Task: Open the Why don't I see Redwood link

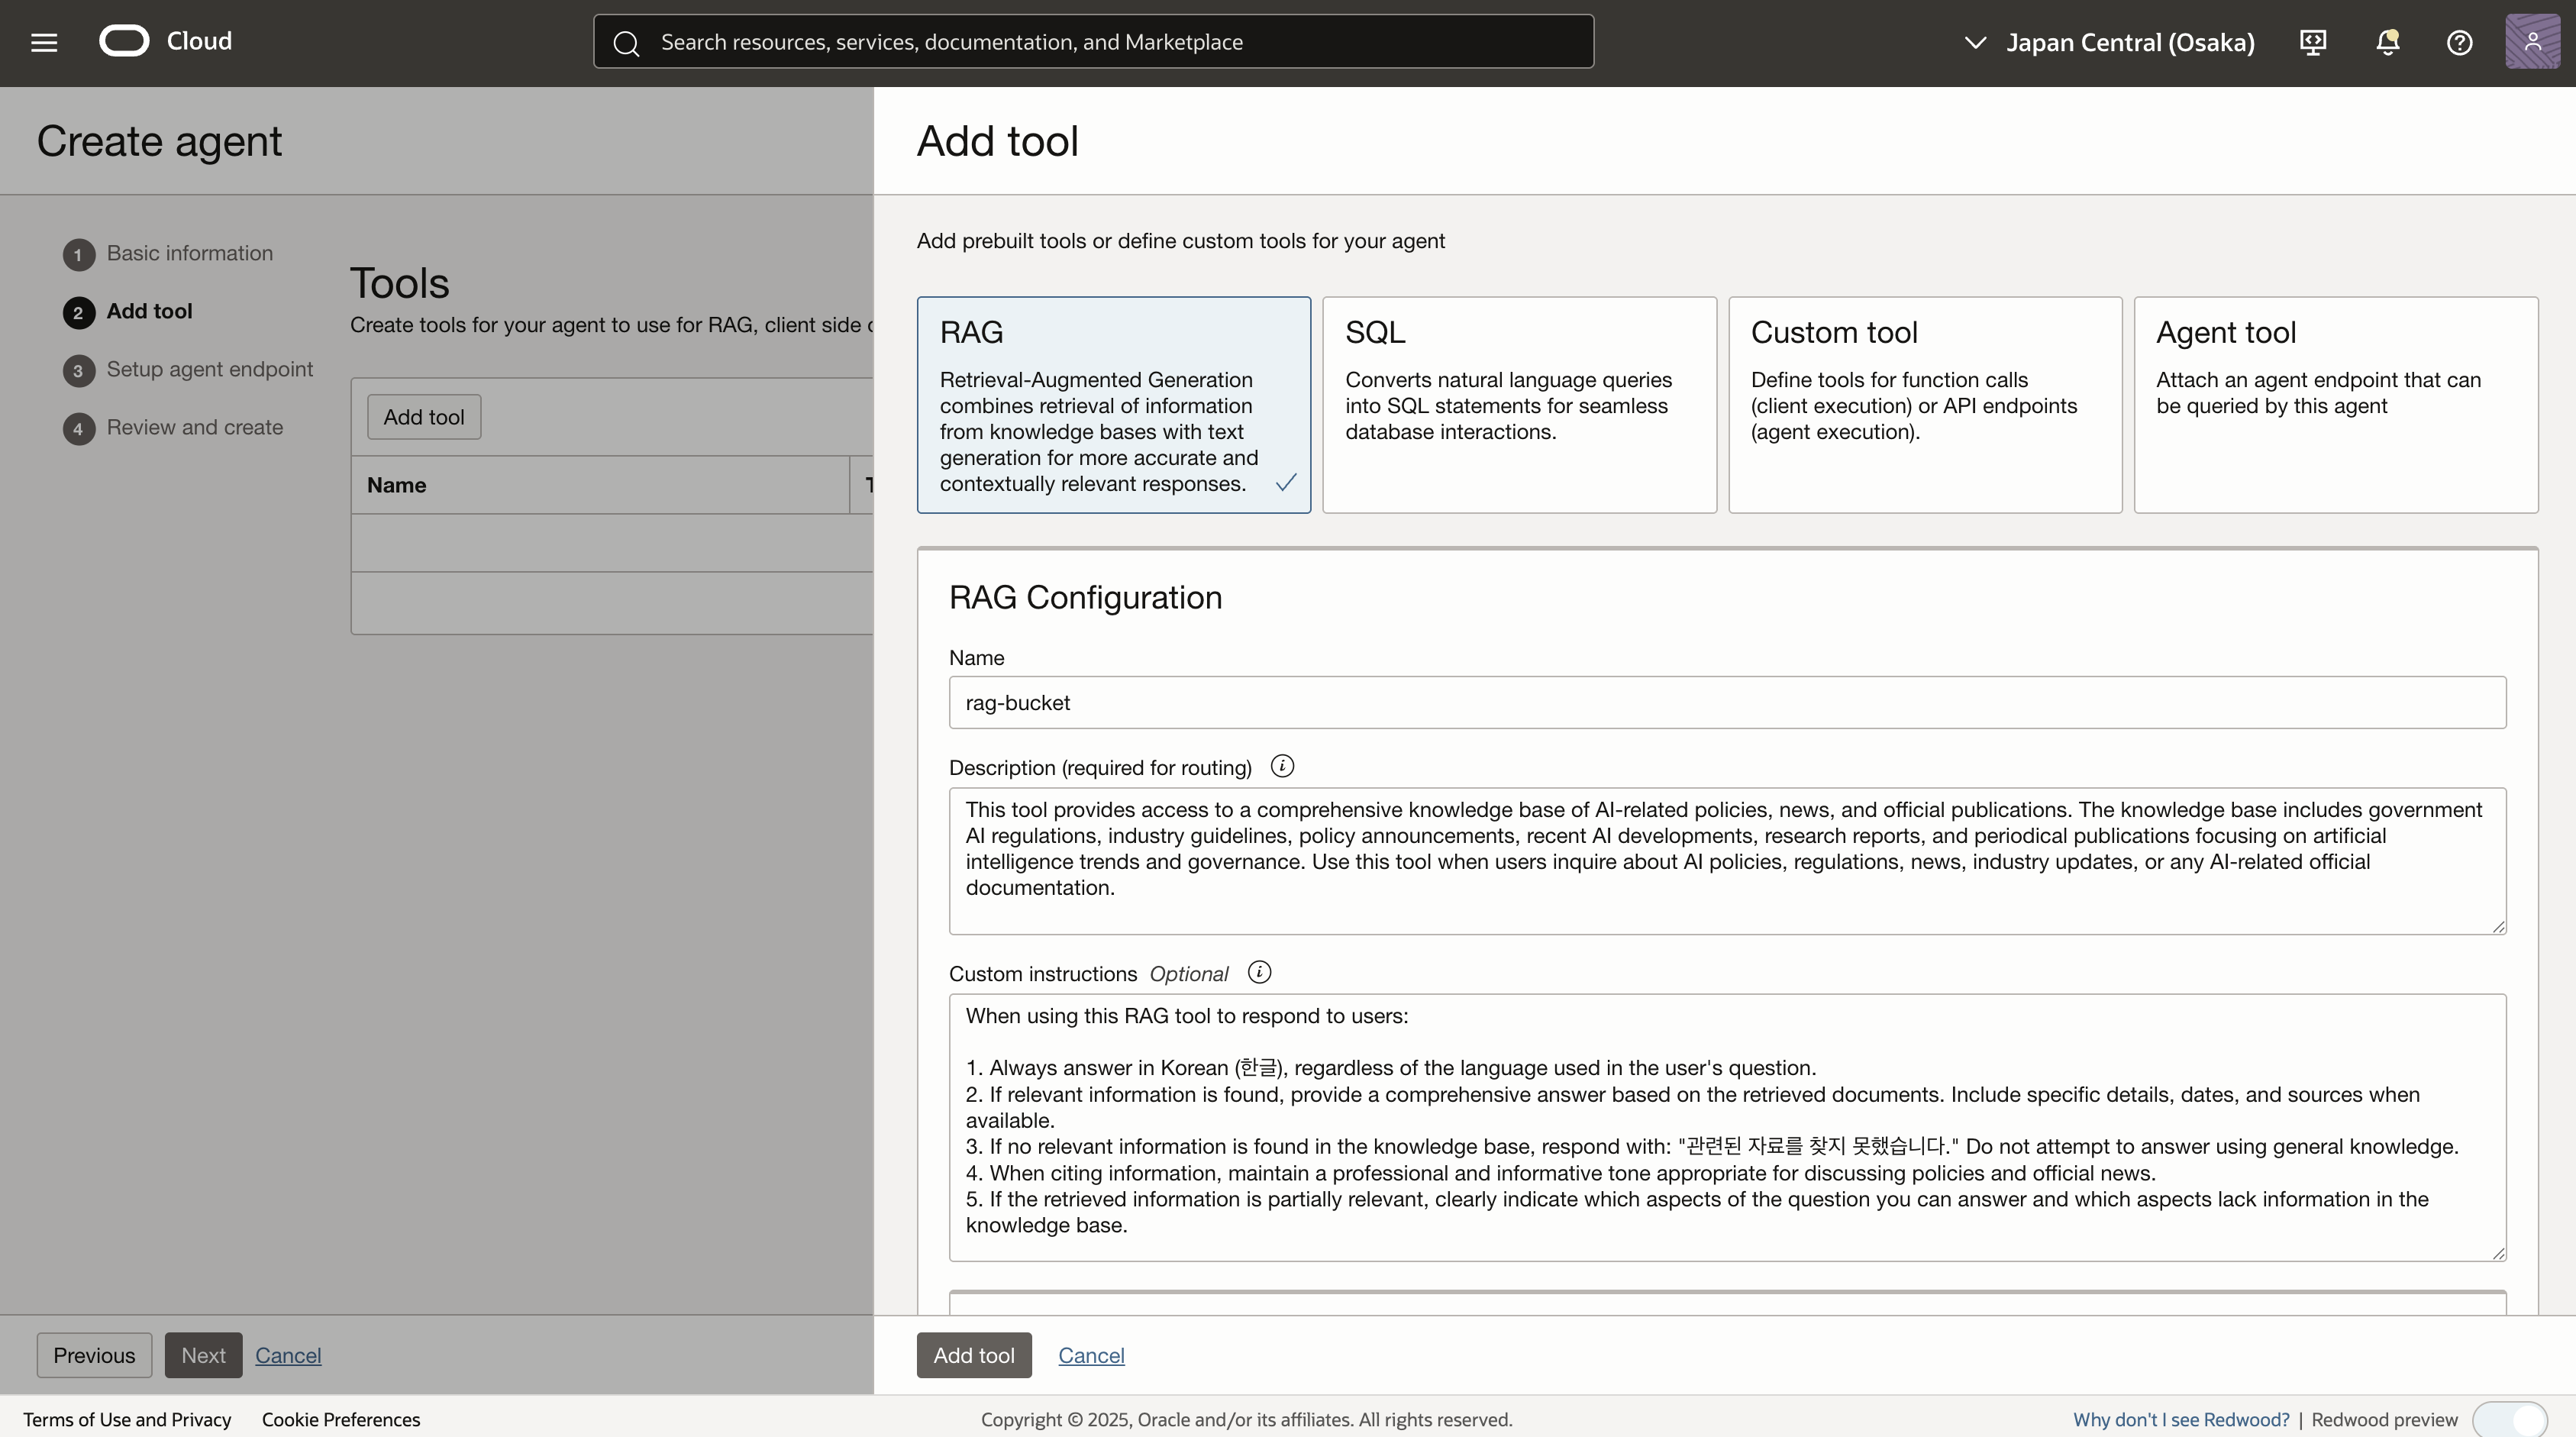Action: pos(2180,1419)
